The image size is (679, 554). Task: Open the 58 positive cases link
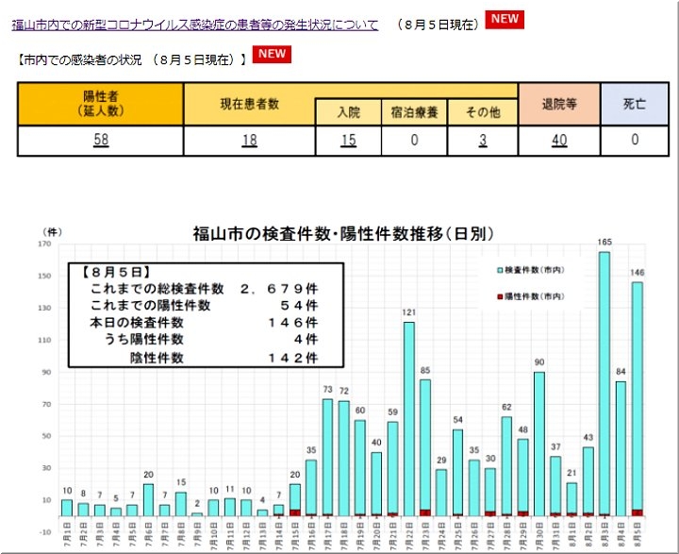pos(100,141)
